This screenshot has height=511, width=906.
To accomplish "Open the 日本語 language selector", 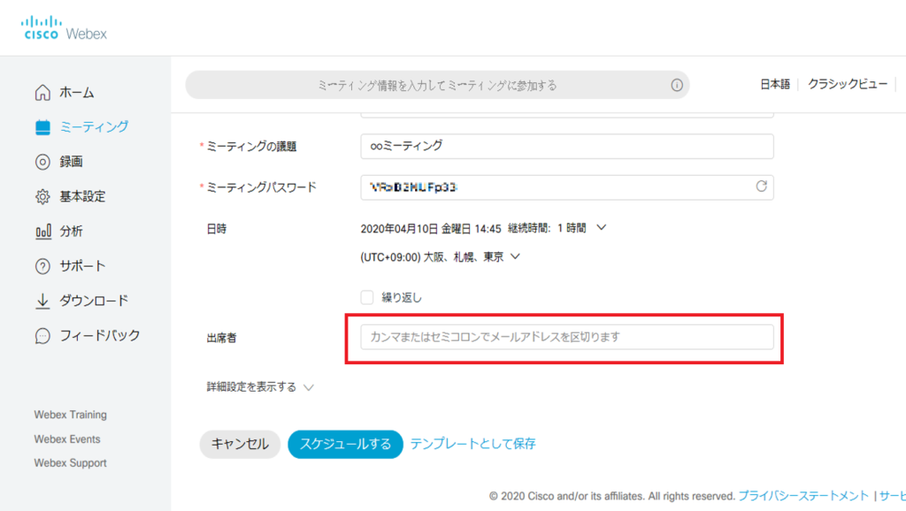I will (775, 84).
